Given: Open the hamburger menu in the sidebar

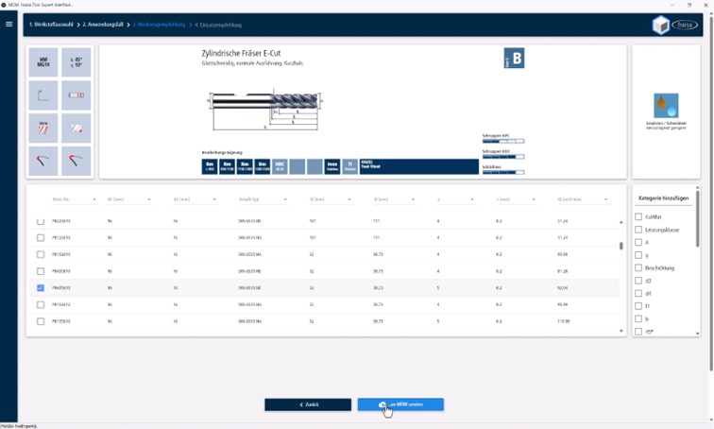Looking at the screenshot, I should (x=8, y=25).
